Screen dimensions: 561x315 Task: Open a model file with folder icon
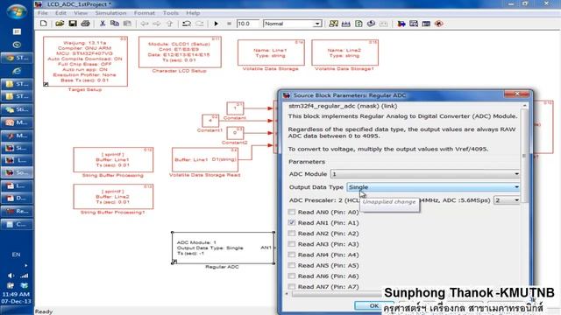click(x=60, y=24)
